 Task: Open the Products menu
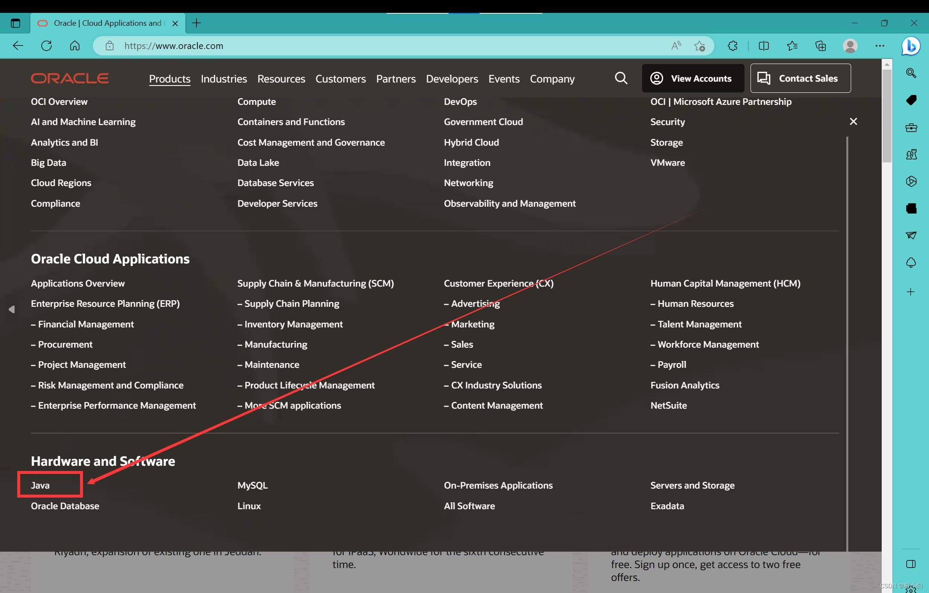pyautogui.click(x=169, y=79)
